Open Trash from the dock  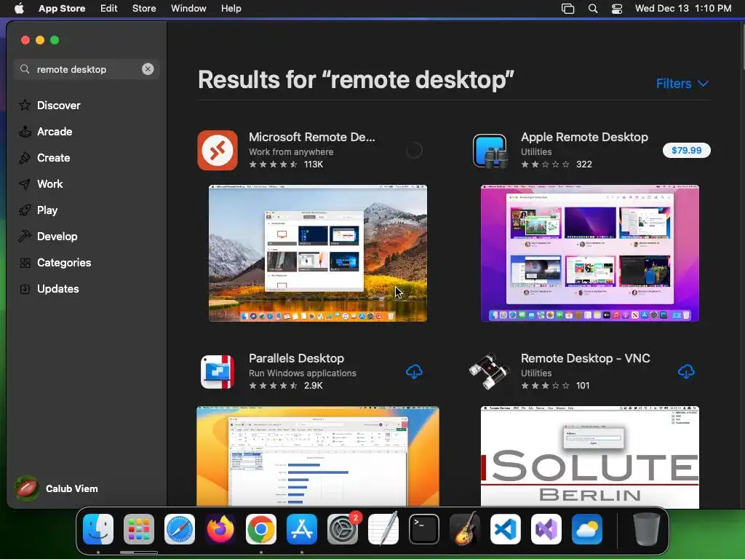click(647, 529)
